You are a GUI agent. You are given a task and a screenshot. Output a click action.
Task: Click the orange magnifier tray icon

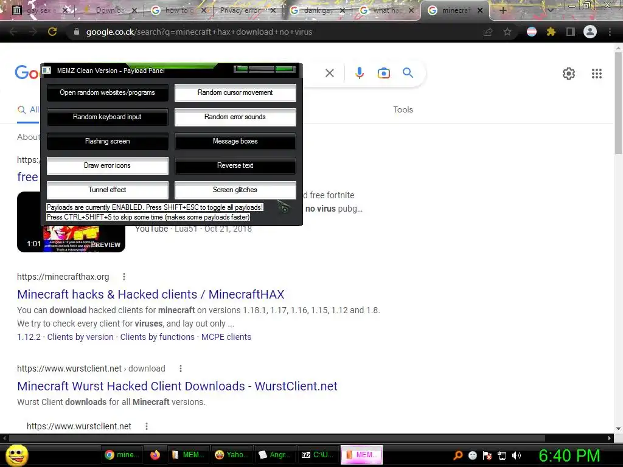pyautogui.click(x=458, y=455)
